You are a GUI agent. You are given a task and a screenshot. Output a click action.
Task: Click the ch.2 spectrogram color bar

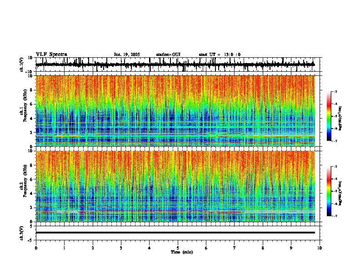329,191
